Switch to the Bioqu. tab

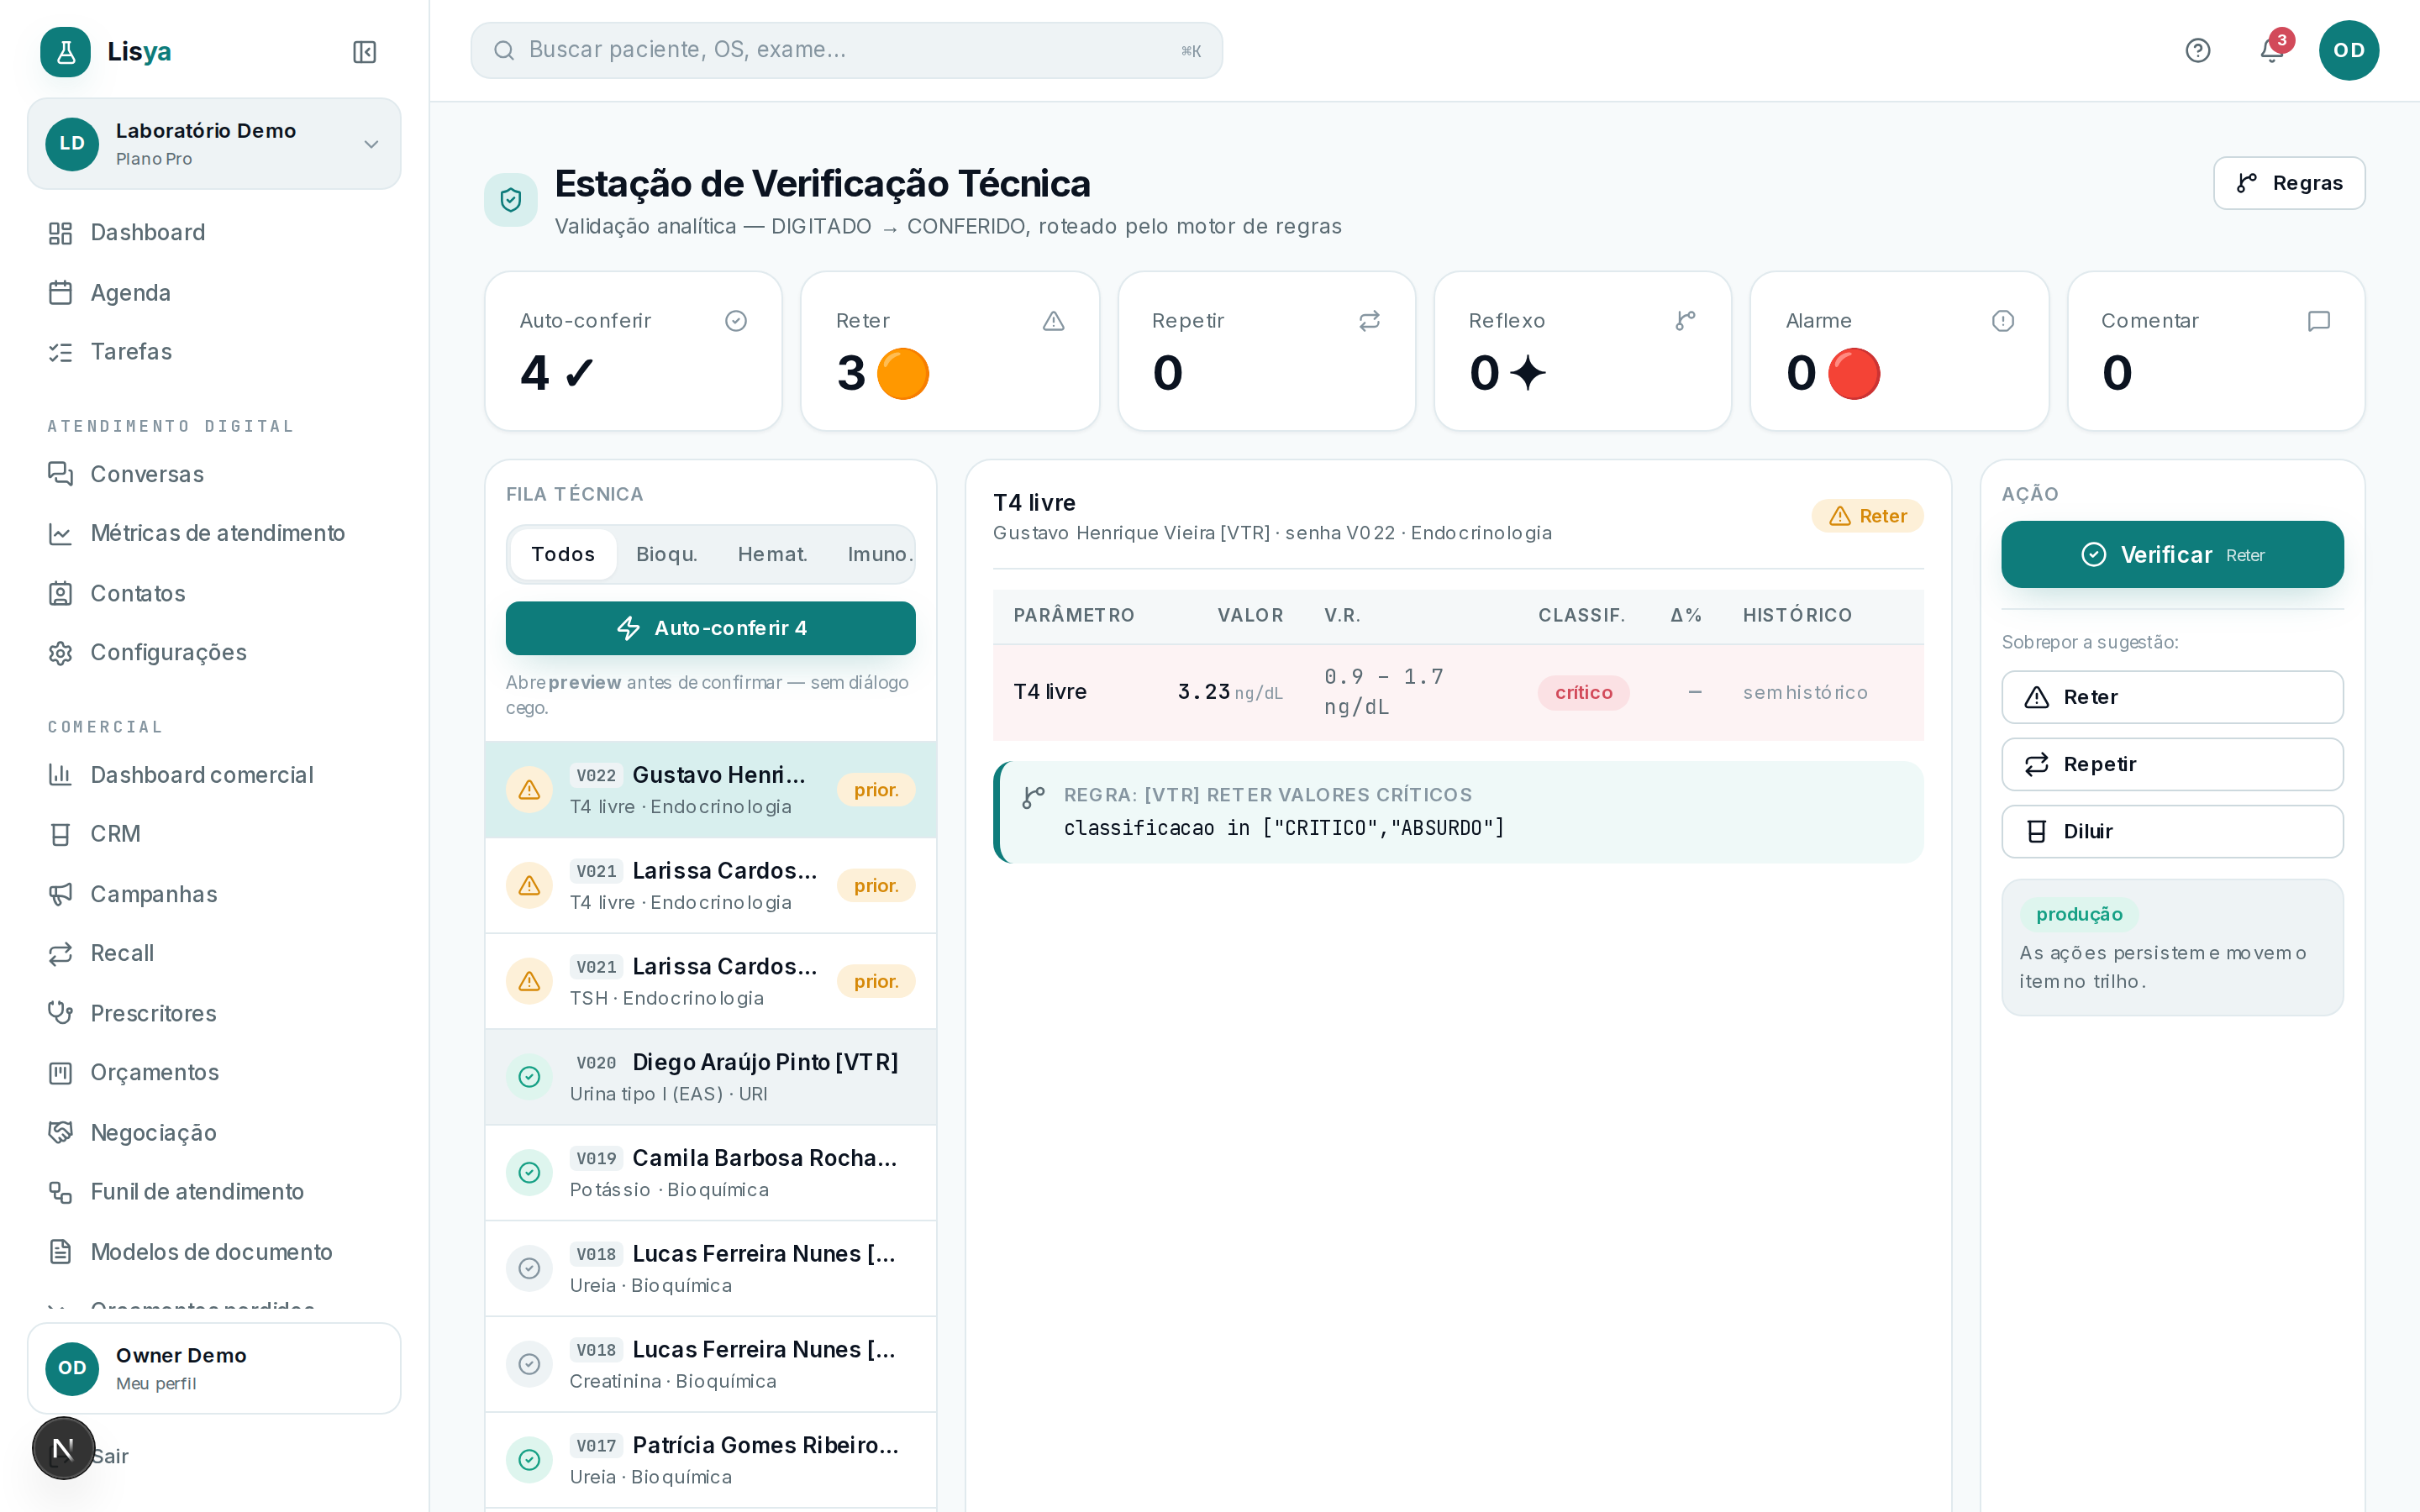tap(667, 554)
